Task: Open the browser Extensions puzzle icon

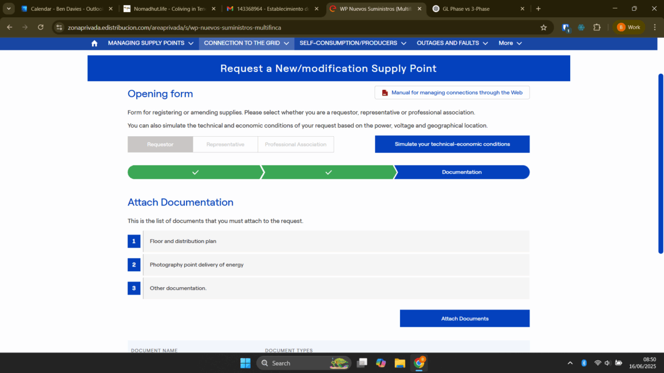Action: [x=596, y=27]
